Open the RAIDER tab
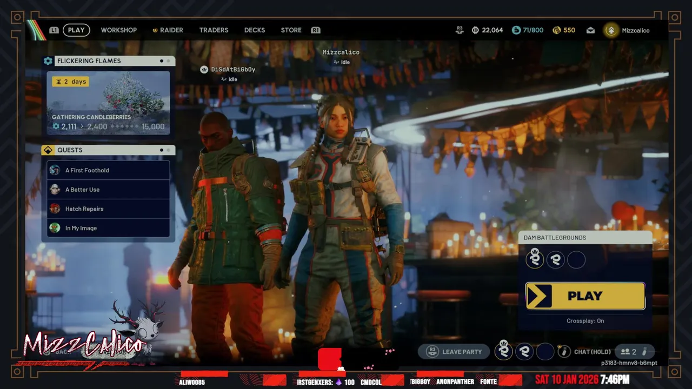 (168, 30)
